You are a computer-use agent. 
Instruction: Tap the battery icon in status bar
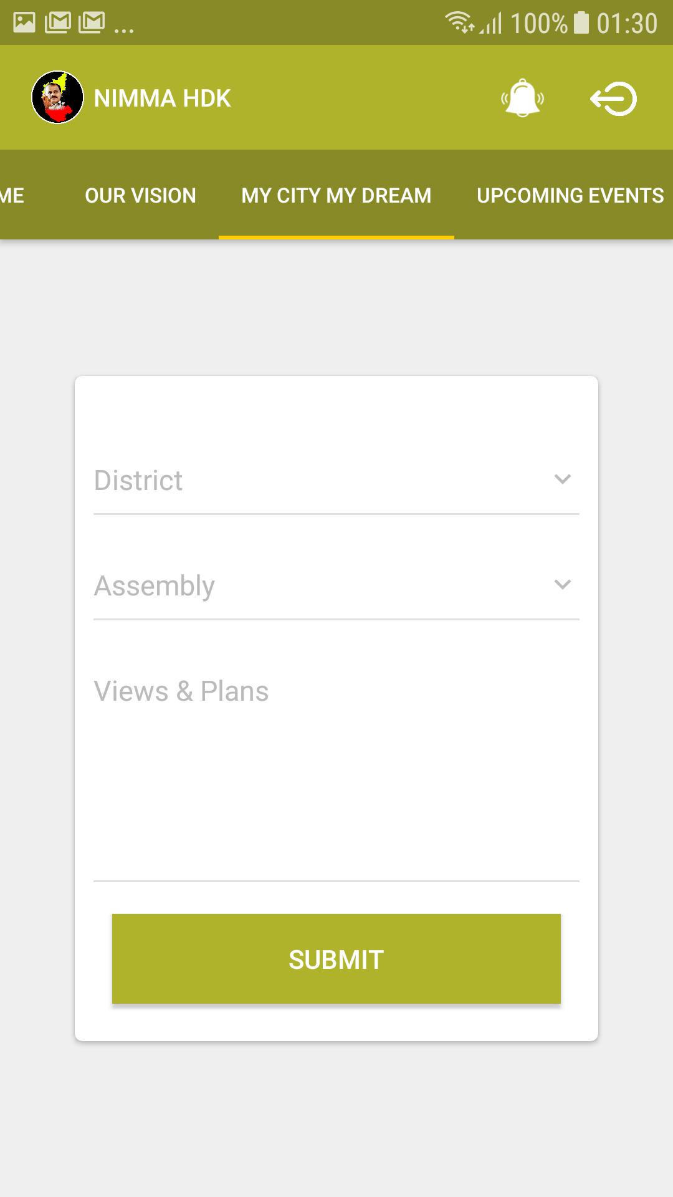click(581, 22)
